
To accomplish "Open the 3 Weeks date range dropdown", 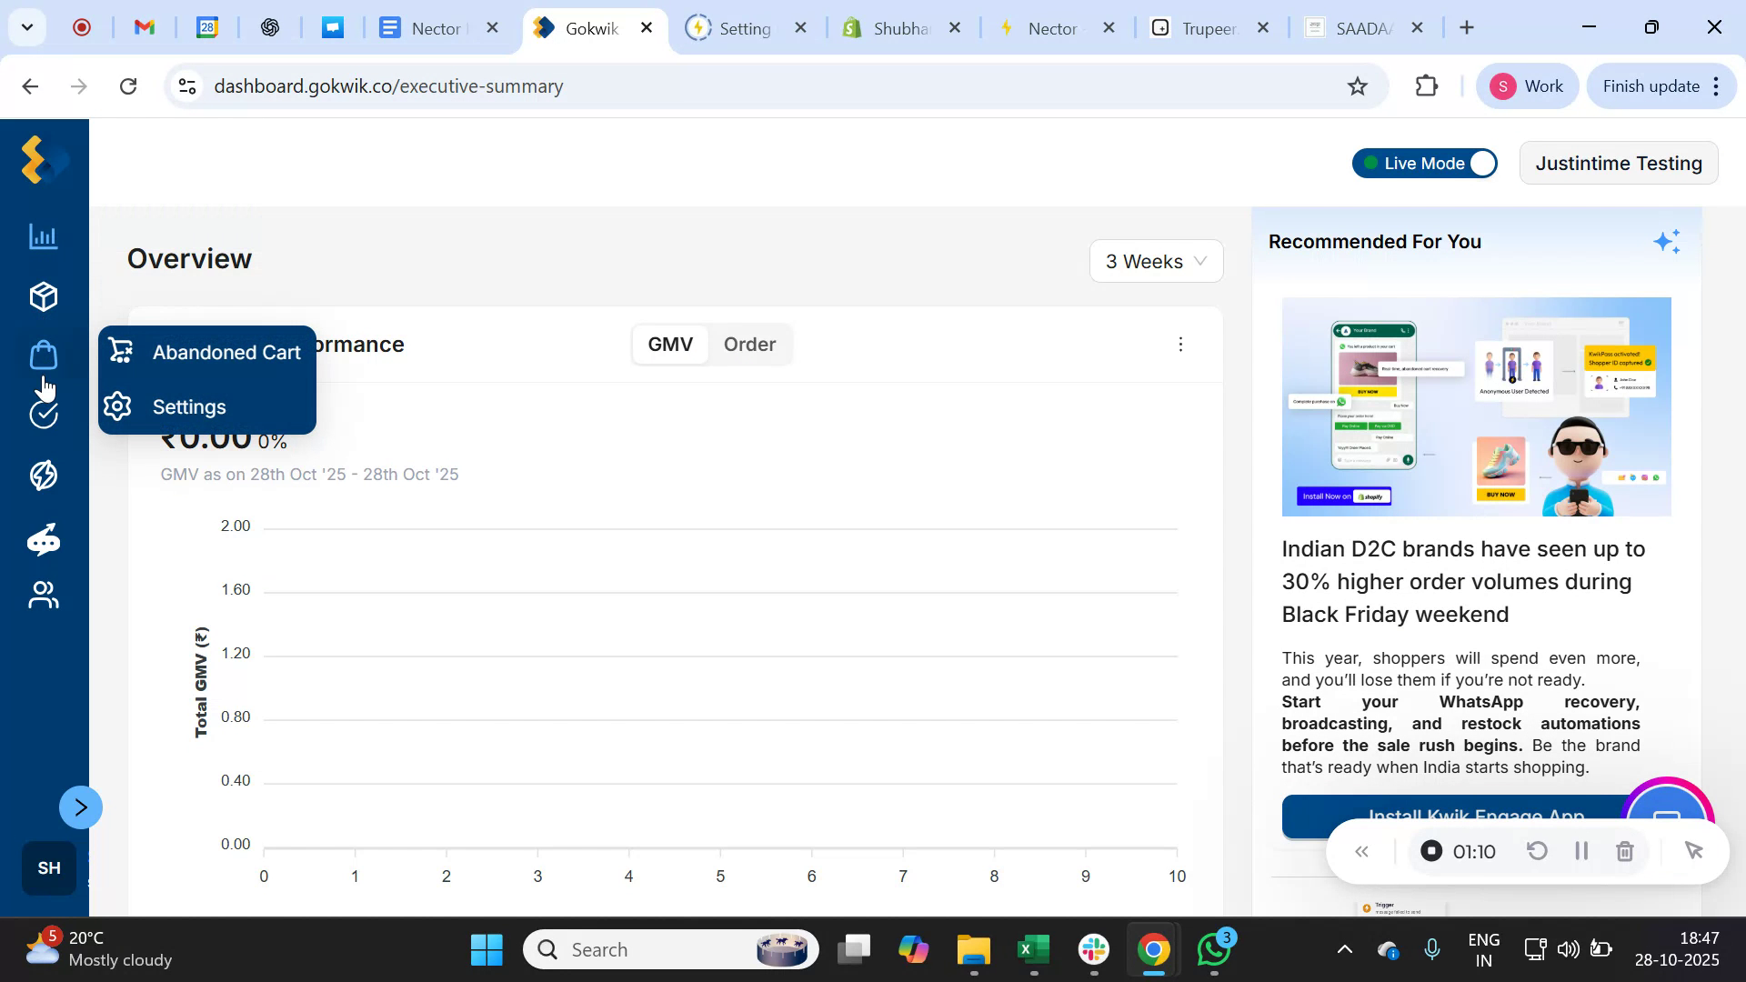I will [x=1156, y=261].
